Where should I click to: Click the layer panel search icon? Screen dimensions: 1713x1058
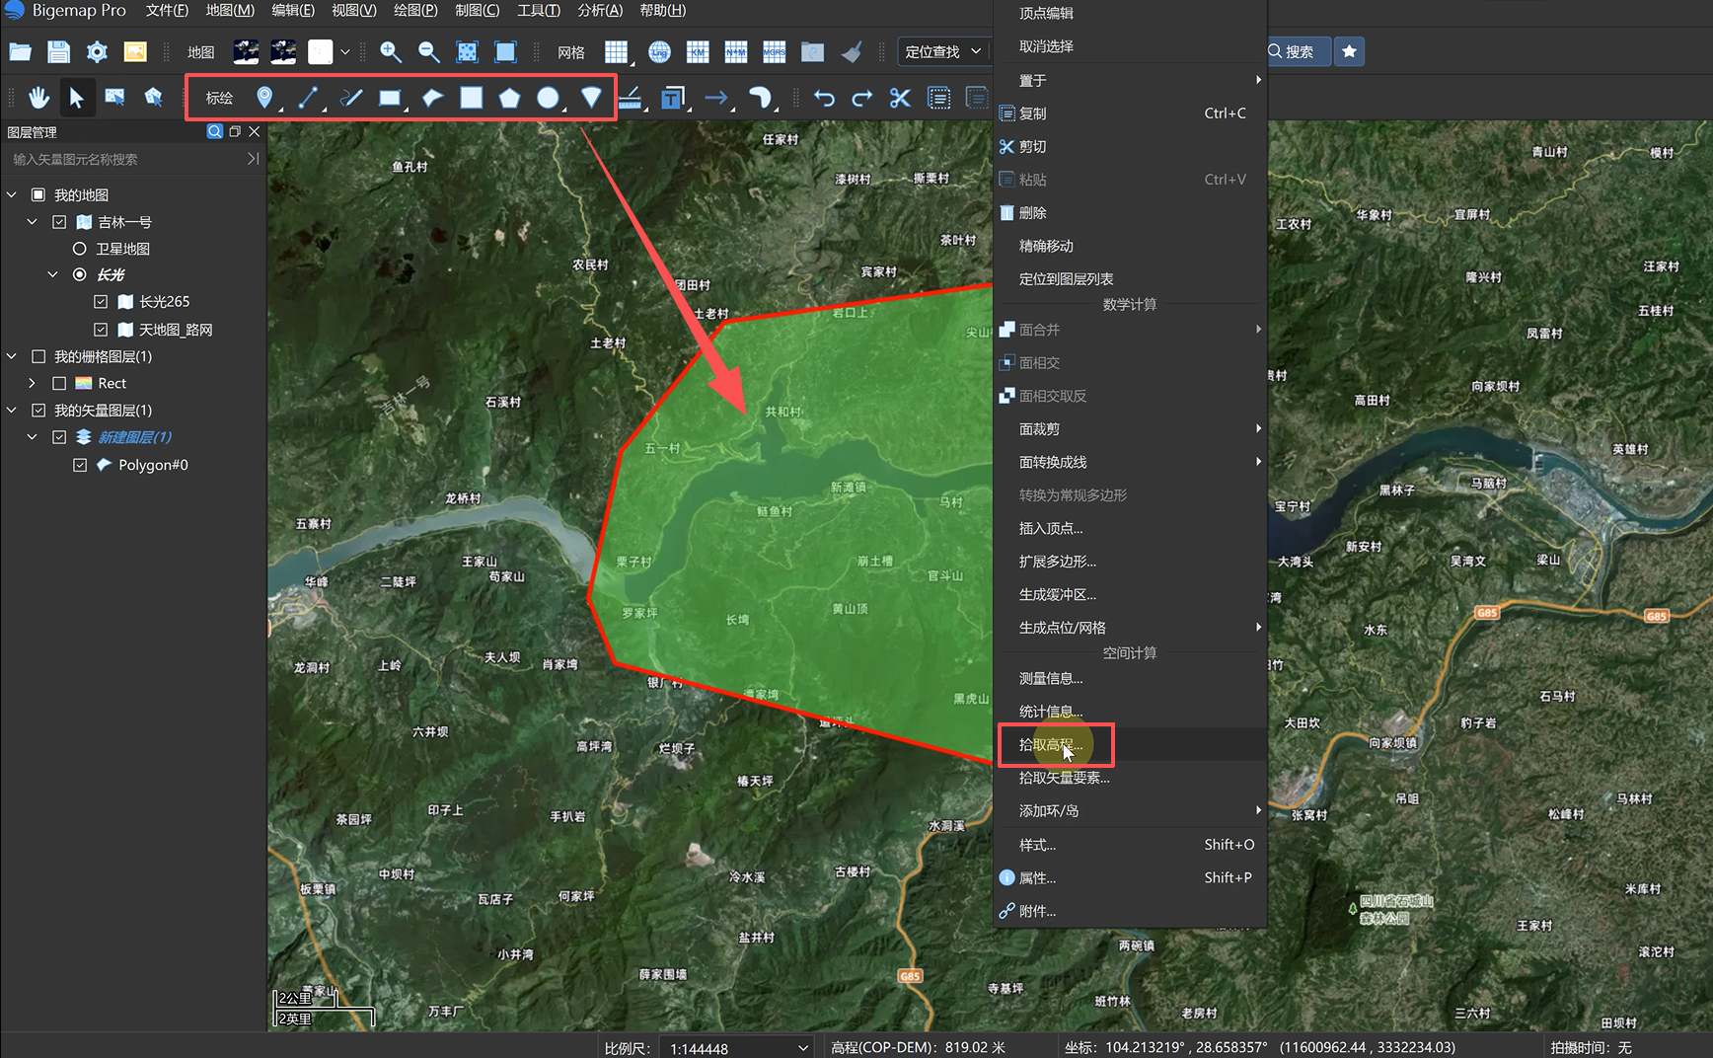(x=214, y=131)
